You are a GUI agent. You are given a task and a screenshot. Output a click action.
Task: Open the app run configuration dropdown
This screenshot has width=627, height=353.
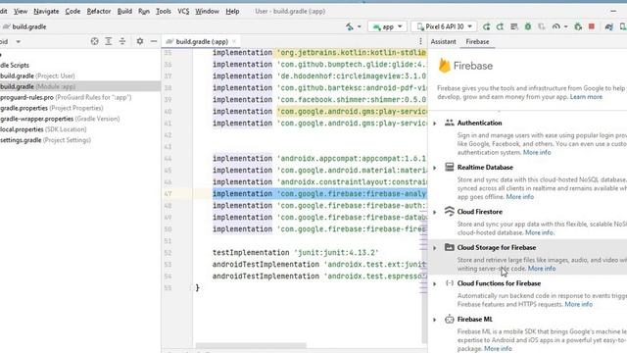[387, 26]
